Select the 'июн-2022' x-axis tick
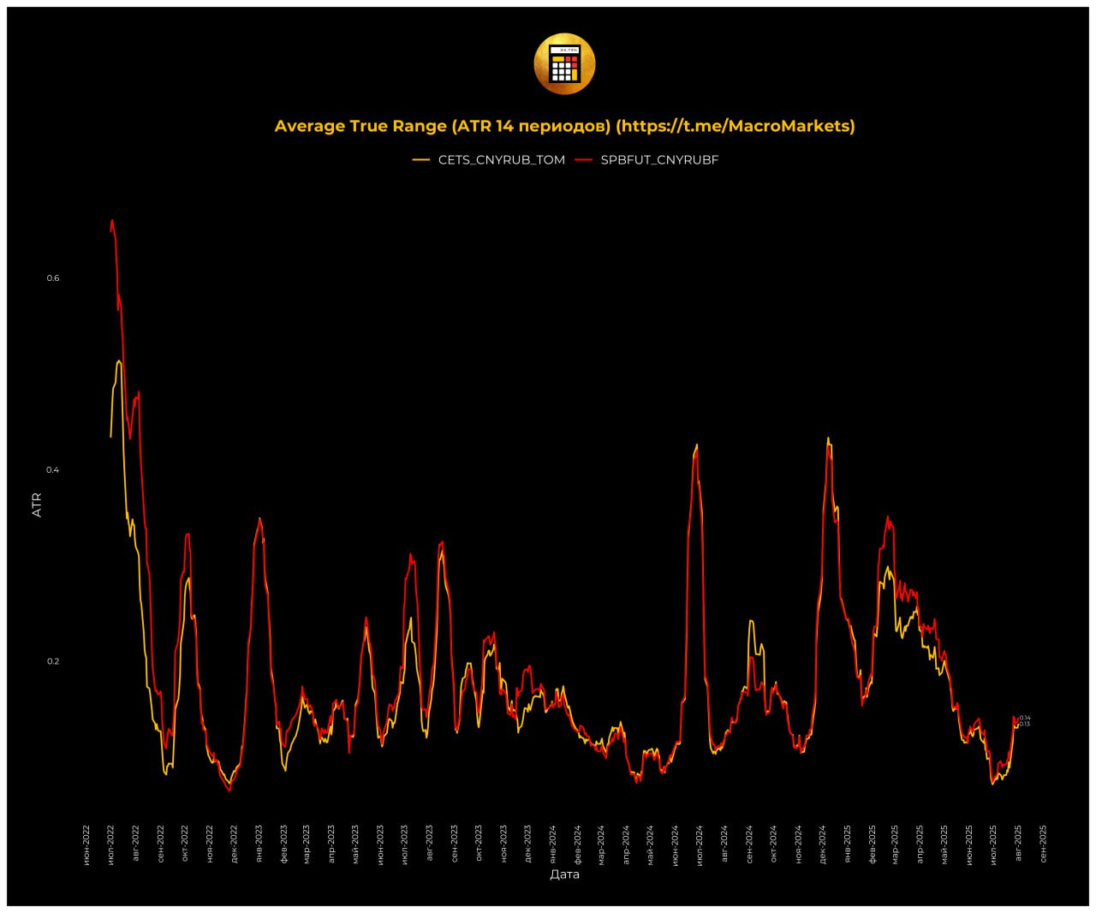 [86, 844]
